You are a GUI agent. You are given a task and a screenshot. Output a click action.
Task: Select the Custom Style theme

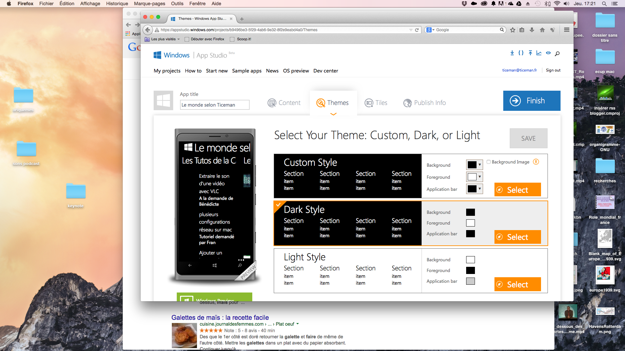pos(518,190)
